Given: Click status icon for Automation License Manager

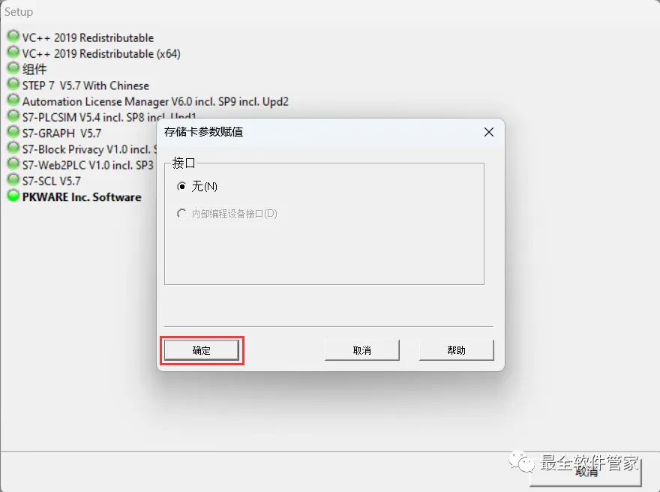Looking at the screenshot, I should coord(13,100).
